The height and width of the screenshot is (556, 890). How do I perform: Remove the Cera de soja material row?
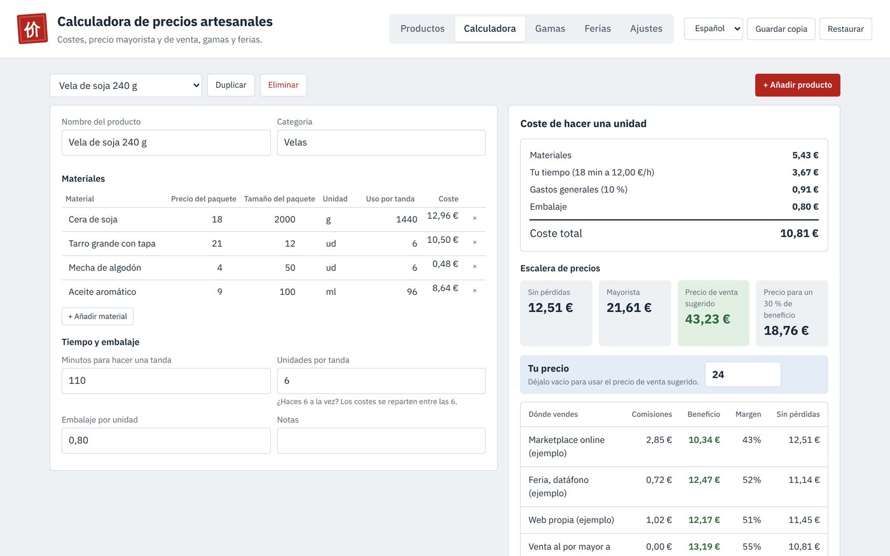point(475,218)
